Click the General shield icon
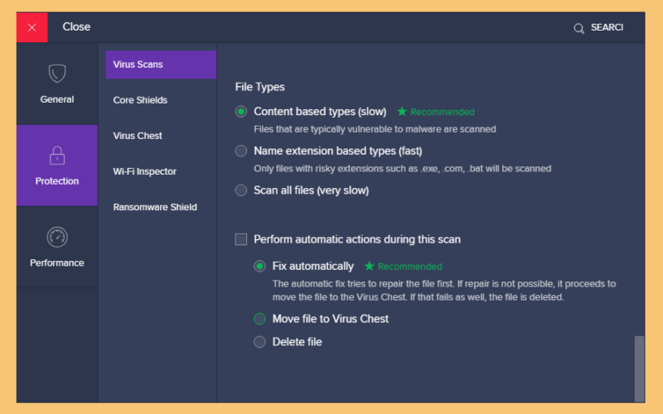This screenshot has width=663, height=414. tap(57, 74)
